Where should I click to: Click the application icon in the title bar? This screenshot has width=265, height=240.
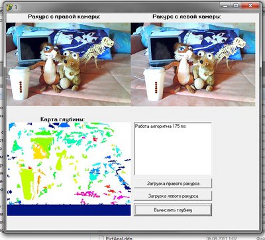pyautogui.click(x=9, y=7)
